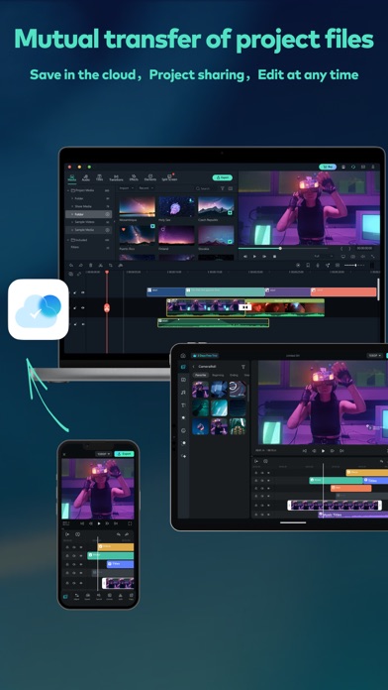This screenshot has width=388, height=690.
Task: Switch to the Transitions tab on the laptop
Action: tap(116, 177)
